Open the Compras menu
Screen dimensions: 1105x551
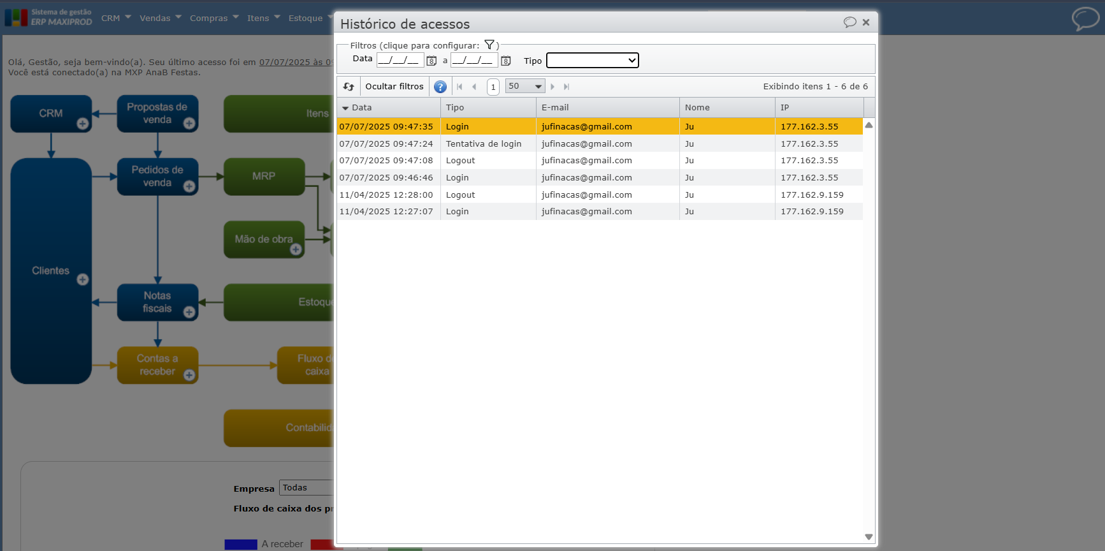213,18
